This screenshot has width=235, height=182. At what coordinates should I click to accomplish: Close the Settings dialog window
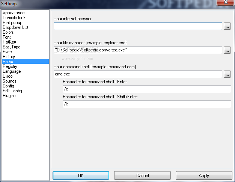tap(226, 3)
